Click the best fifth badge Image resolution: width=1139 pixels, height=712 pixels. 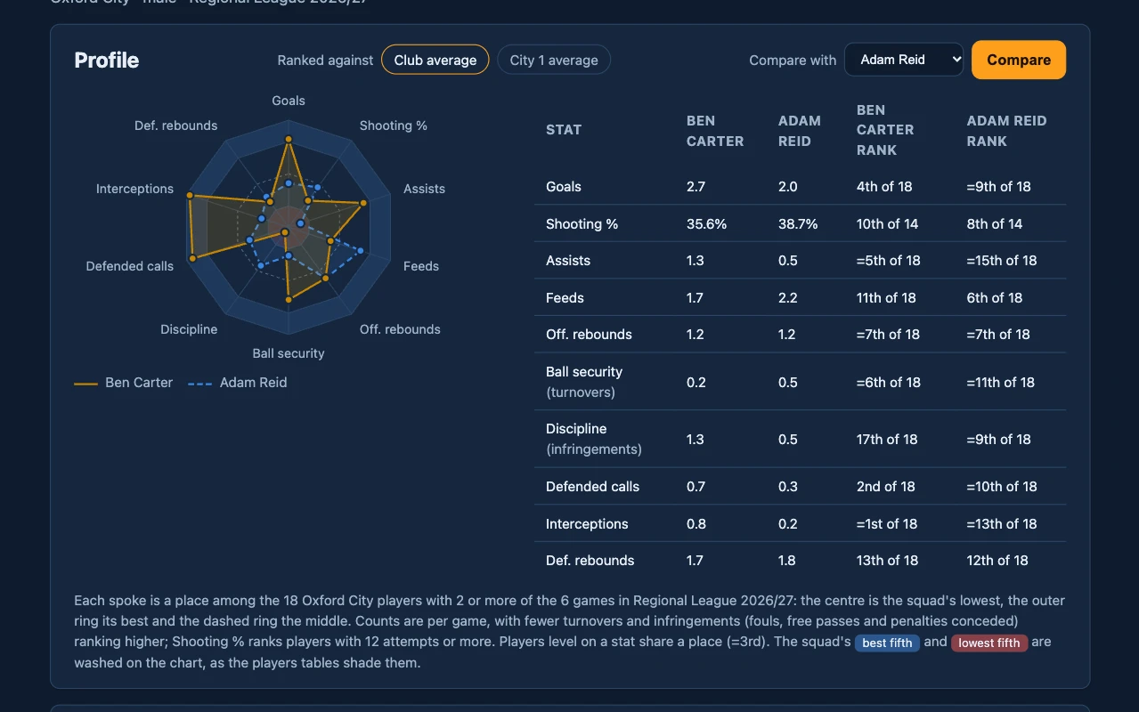(888, 643)
